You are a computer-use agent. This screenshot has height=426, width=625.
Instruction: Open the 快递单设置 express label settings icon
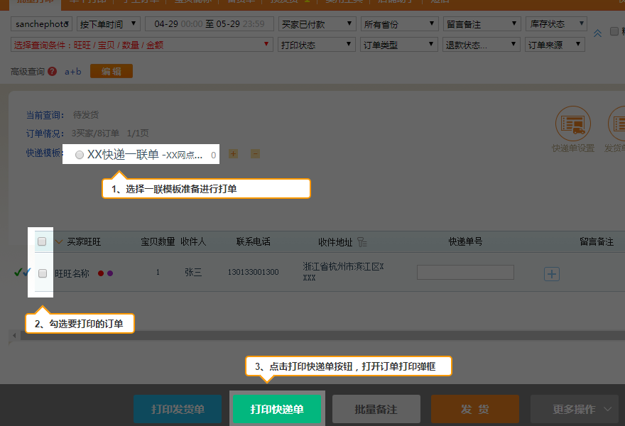572,124
